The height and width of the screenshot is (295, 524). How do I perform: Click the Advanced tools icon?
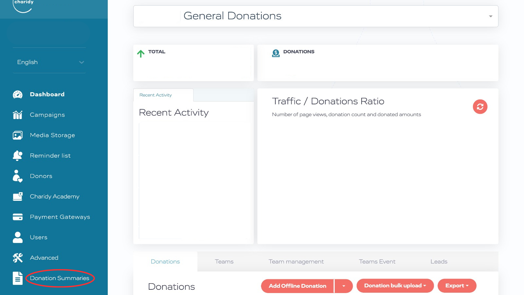pos(18,258)
